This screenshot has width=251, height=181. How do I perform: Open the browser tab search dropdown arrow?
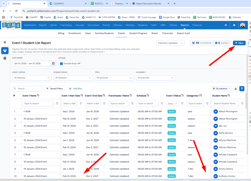(x=3, y=4)
